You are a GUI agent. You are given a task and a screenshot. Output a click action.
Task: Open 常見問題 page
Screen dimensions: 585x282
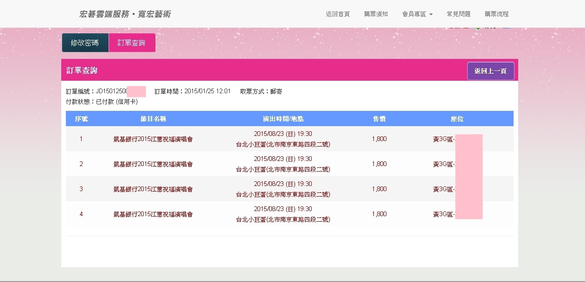pos(458,14)
